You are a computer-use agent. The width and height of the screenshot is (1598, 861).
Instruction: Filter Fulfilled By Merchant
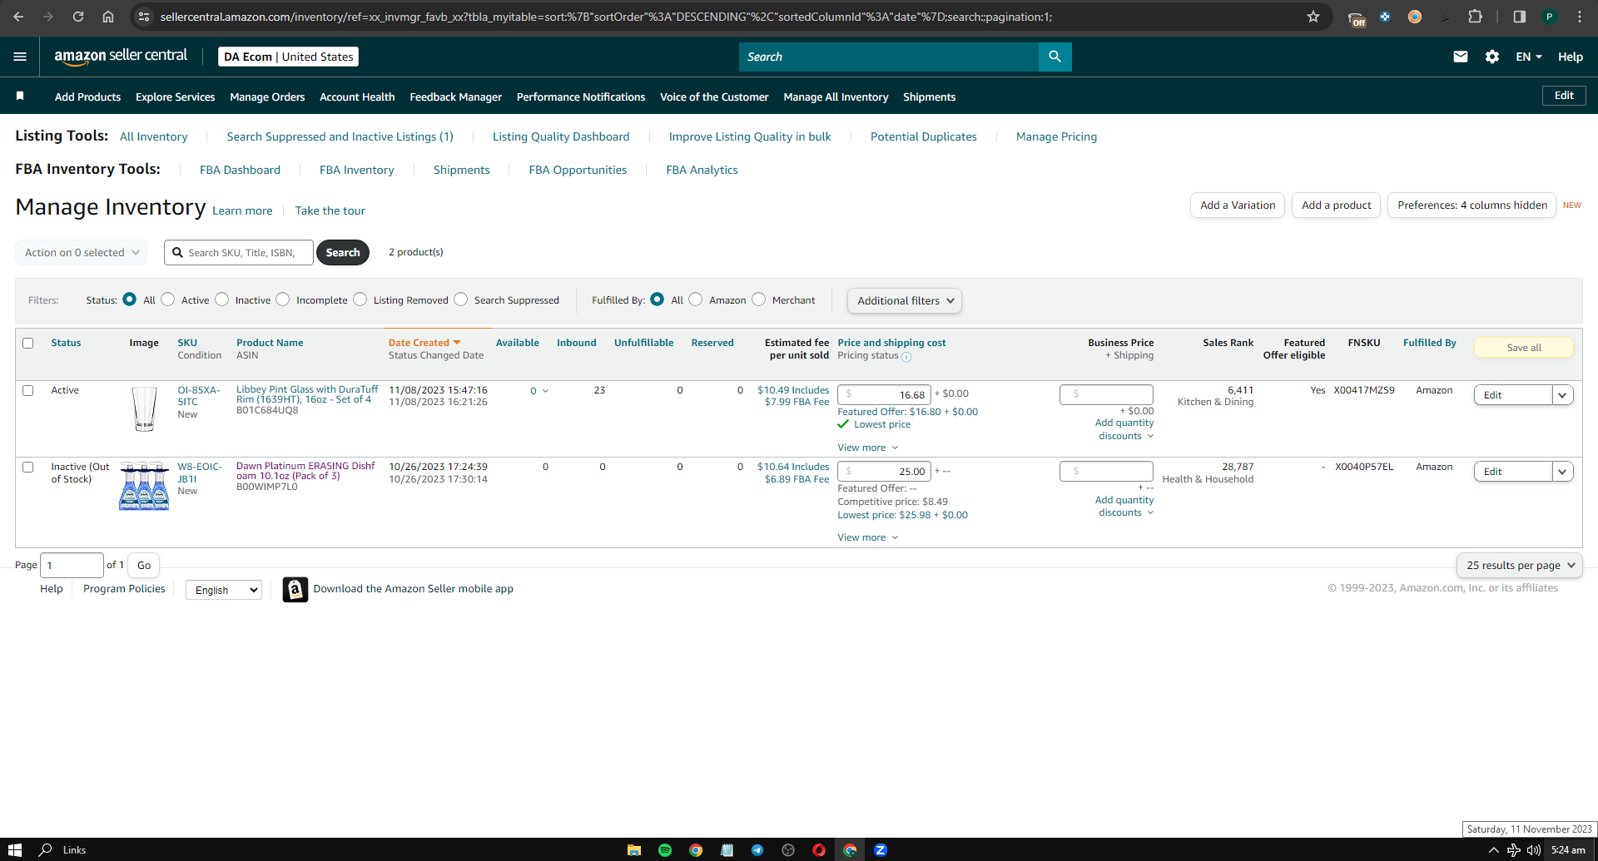759,299
